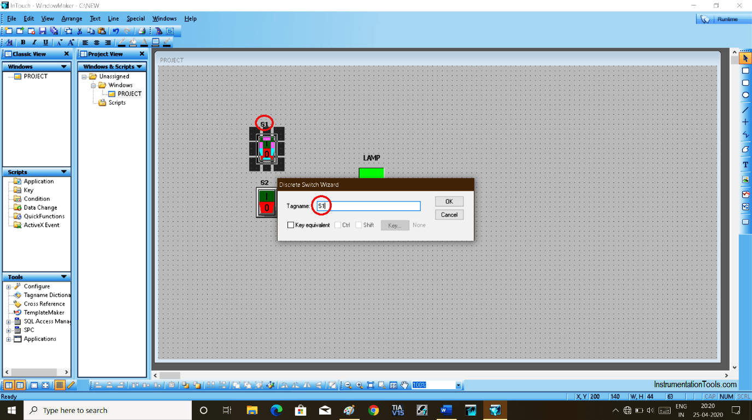This screenshot has height=420, width=752.
Task: Click the green LAMP indicator
Action: pos(371,173)
